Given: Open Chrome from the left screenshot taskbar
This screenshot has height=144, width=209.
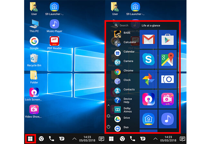Looking at the screenshot, I should point(41,139).
